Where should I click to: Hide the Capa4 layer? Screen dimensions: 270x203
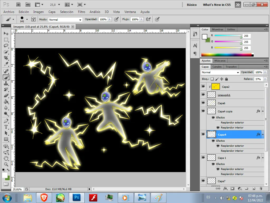tap(203, 134)
